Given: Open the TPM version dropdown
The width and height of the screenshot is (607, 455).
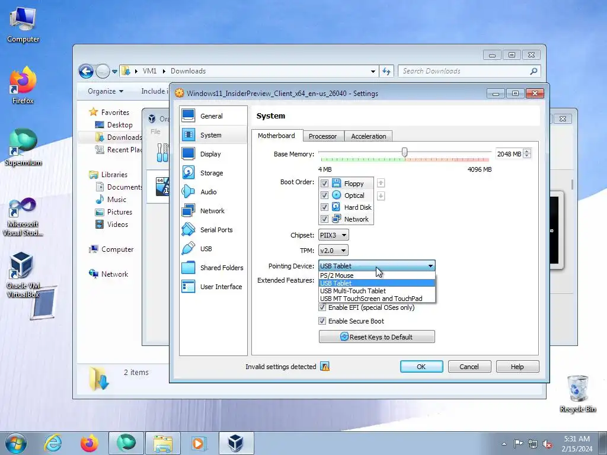Looking at the screenshot, I should (x=333, y=251).
